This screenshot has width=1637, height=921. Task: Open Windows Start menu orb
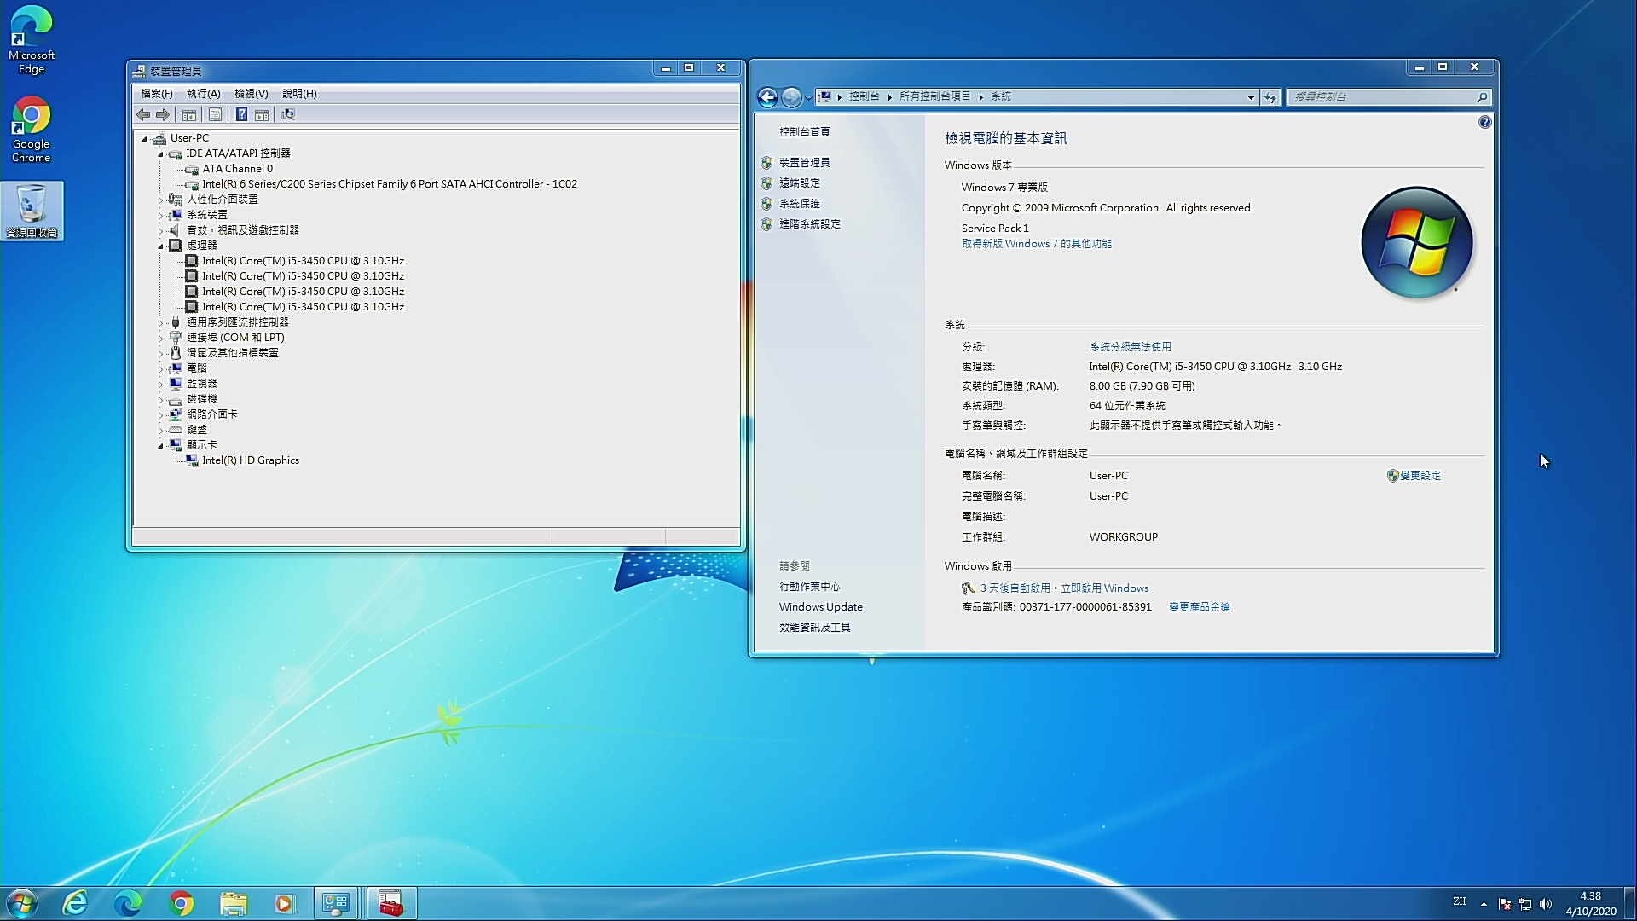point(22,903)
